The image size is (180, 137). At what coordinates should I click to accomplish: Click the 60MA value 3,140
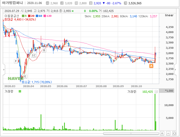point(133,16)
